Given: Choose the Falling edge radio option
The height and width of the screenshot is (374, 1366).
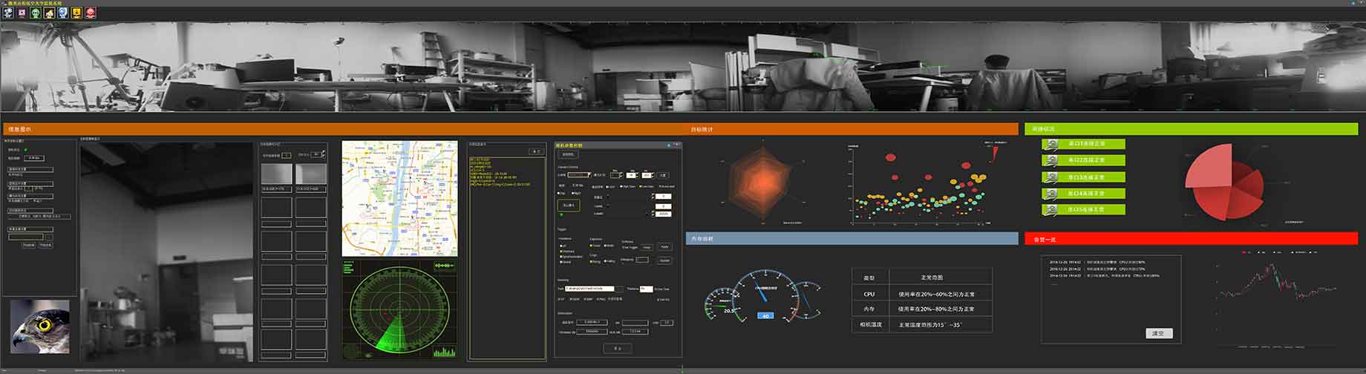Looking at the screenshot, I should [x=605, y=261].
